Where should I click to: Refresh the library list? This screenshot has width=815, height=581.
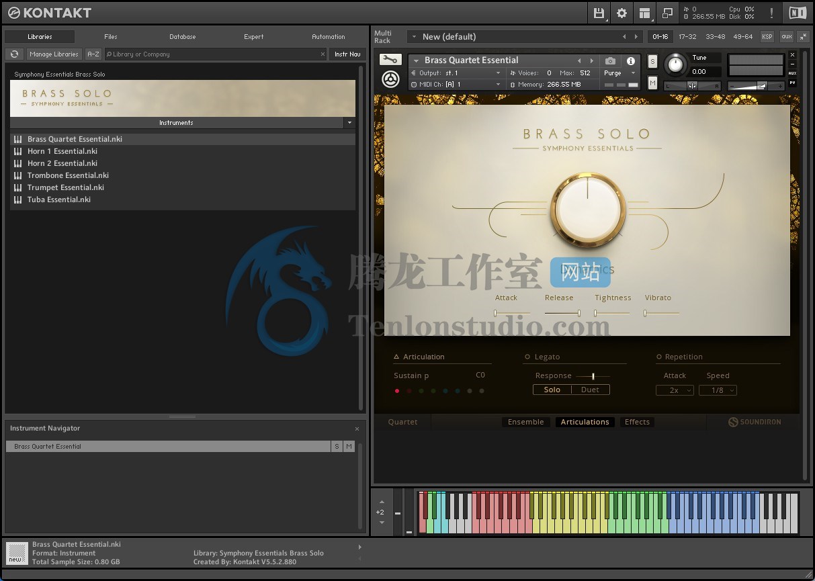pyautogui.click(x=14, y=54)
